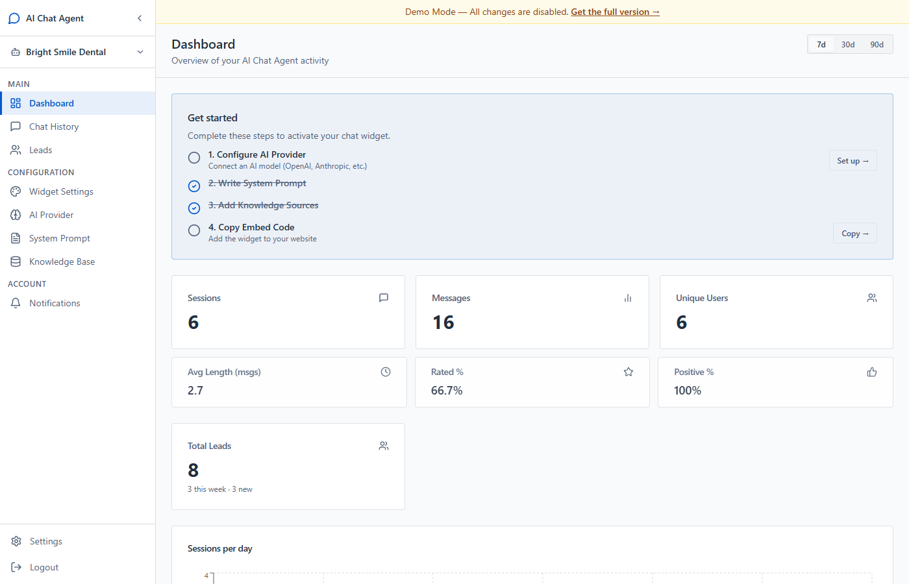Click the Rated 66.7% value
This screenshot has width=909, height=584.
(x=447, y=391)
